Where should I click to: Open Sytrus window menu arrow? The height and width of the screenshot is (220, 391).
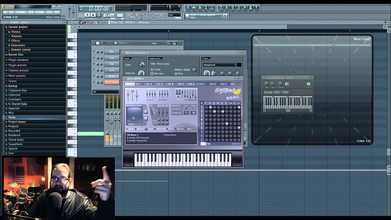pos(125,79)
